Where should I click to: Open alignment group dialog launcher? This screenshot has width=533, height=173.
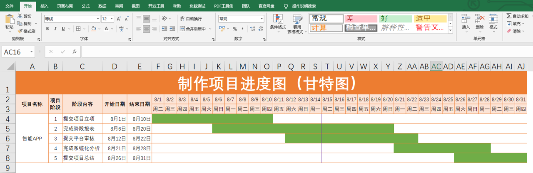[212, 39]
